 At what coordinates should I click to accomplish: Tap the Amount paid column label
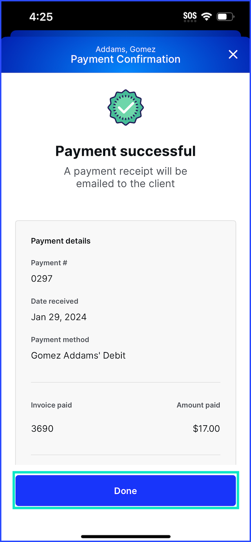click(198, 405)
